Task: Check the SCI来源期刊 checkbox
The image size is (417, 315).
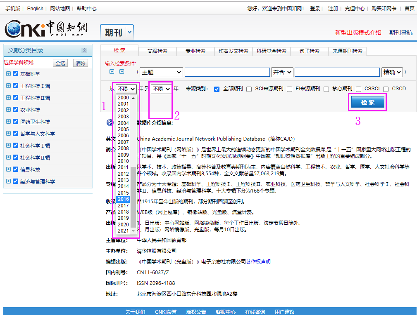Action: [249, 89]
